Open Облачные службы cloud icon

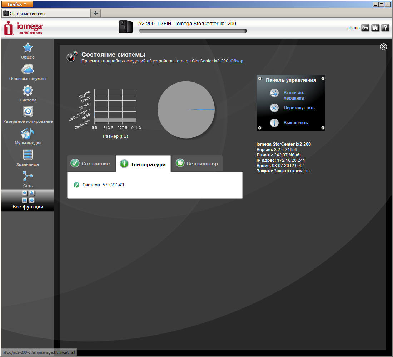pyautogui.click(x=28, y=69)
